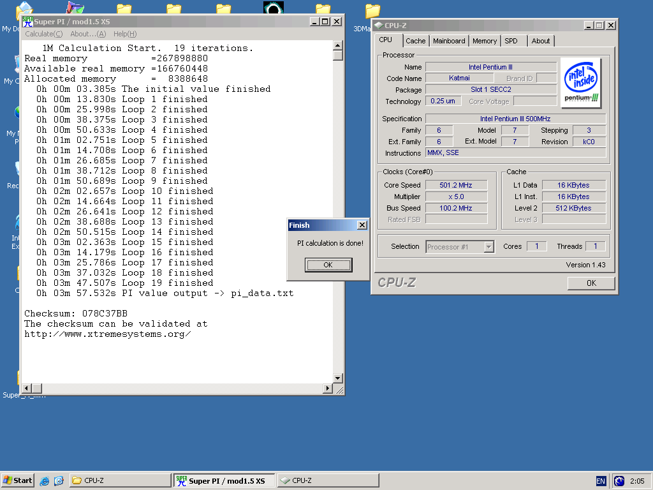This screenshot has width=653, height=490.
Task: Open the About menu in Super PI
Action: pos(88,34)
